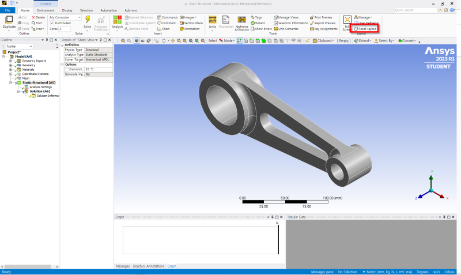The height and width of the screenshot is (275, 461).
Task: Open the Clipboard menu
Action: coord(323,41)
